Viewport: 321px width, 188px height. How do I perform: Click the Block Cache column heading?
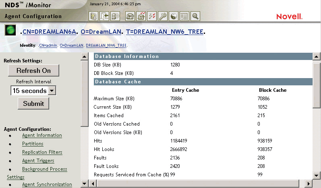273,90
